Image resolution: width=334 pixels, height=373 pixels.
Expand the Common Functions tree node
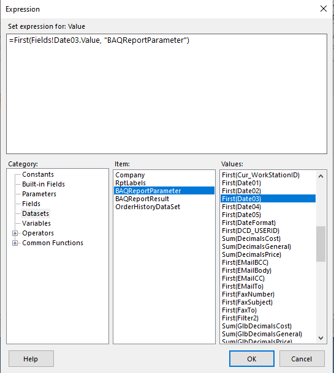coord(15,243)
